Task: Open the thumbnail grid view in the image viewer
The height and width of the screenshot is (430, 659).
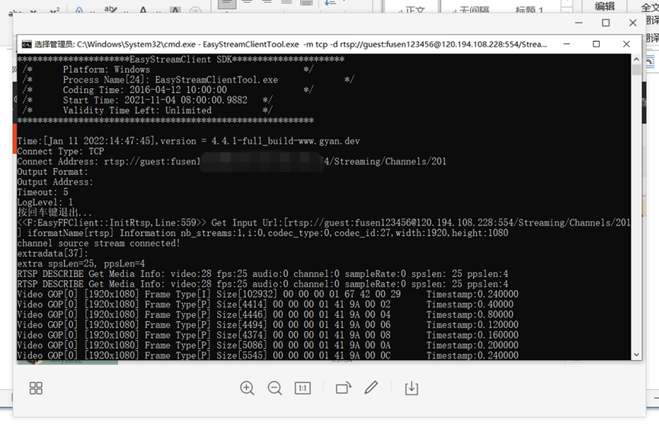Action: coord(36,388)
